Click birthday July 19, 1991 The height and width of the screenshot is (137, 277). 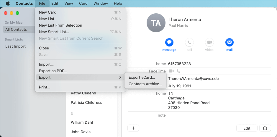coord(179,86)
